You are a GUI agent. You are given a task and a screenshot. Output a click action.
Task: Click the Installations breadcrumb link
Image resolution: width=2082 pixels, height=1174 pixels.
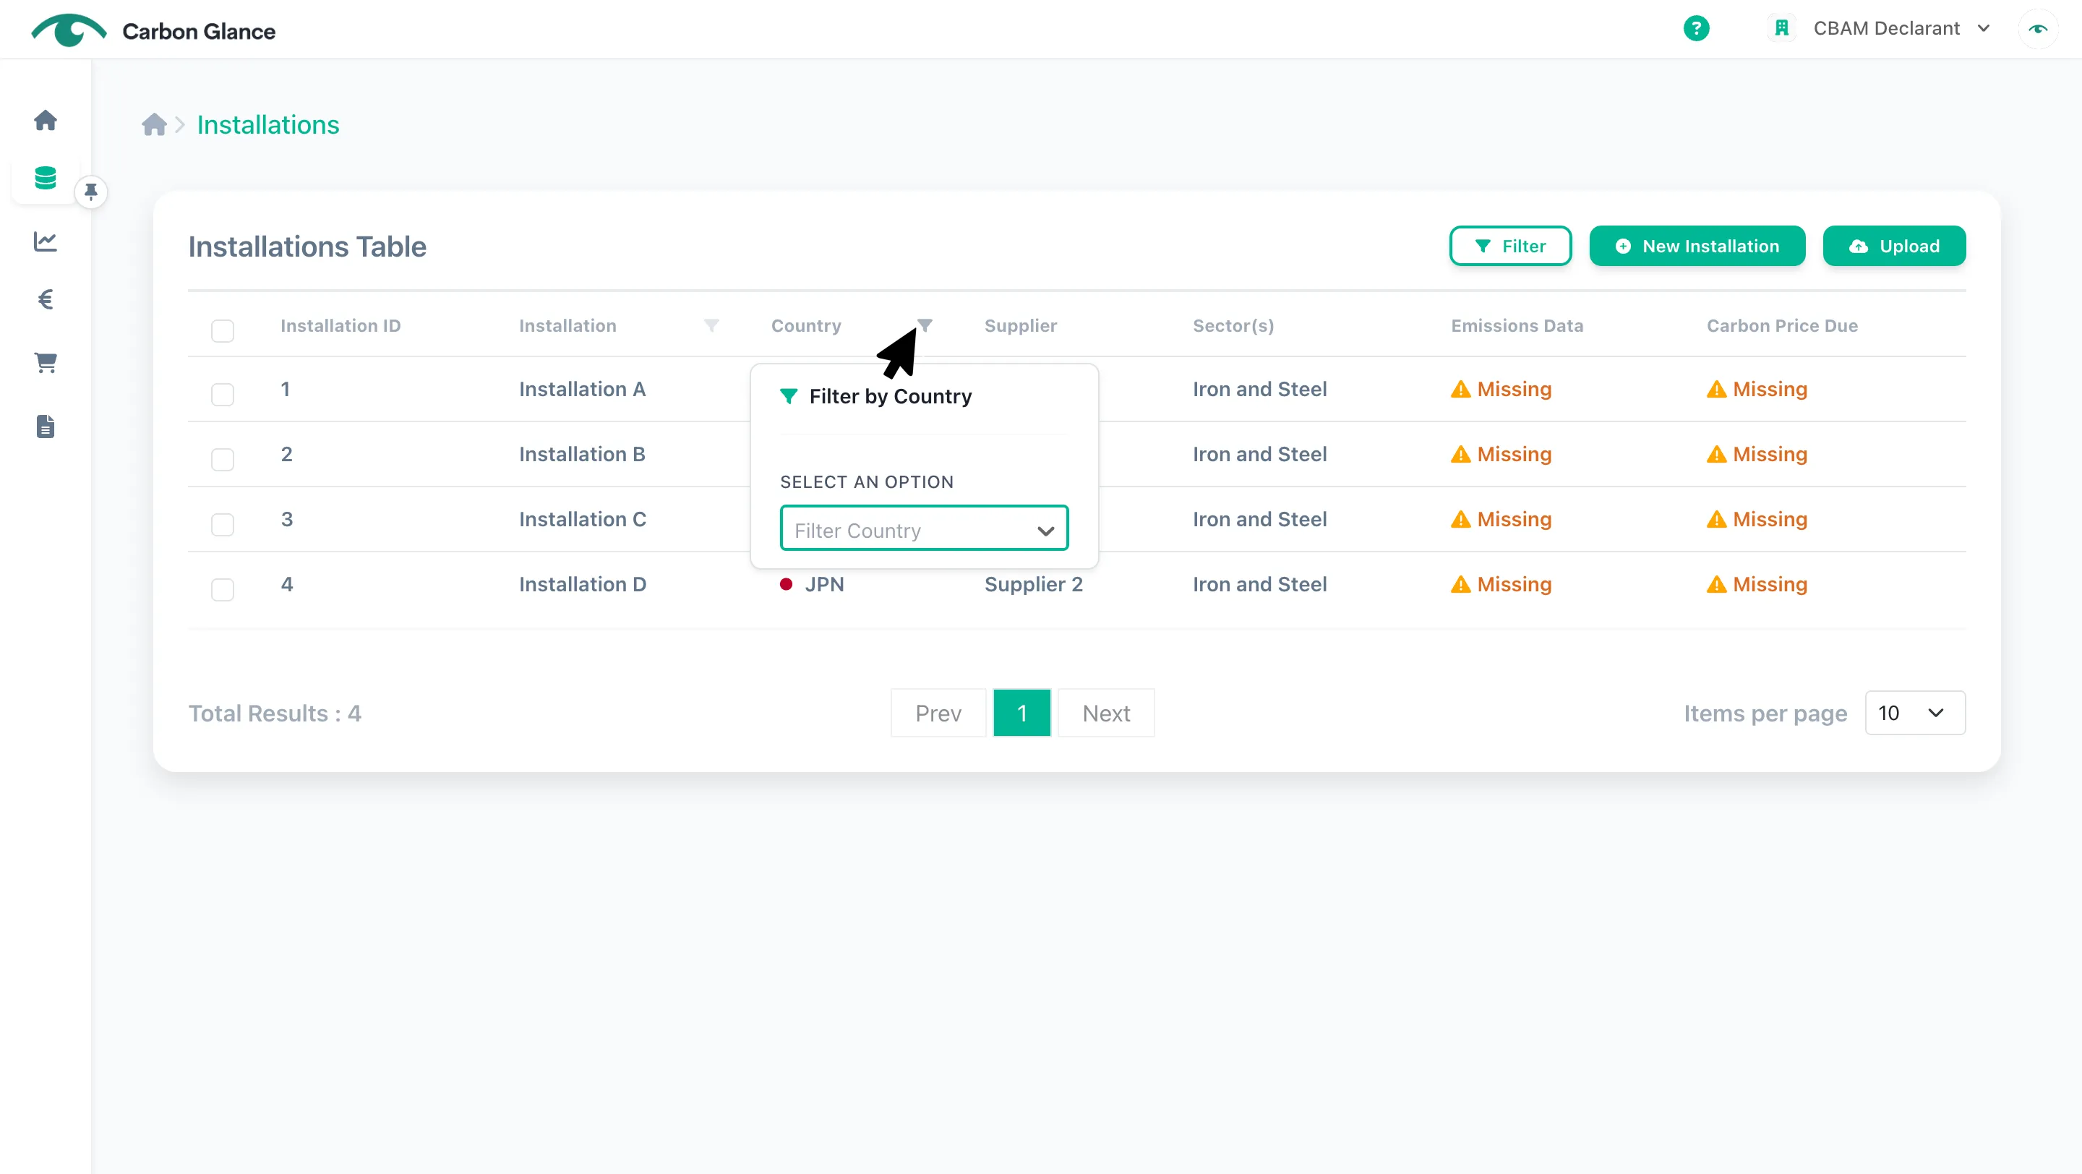[267, 124]
